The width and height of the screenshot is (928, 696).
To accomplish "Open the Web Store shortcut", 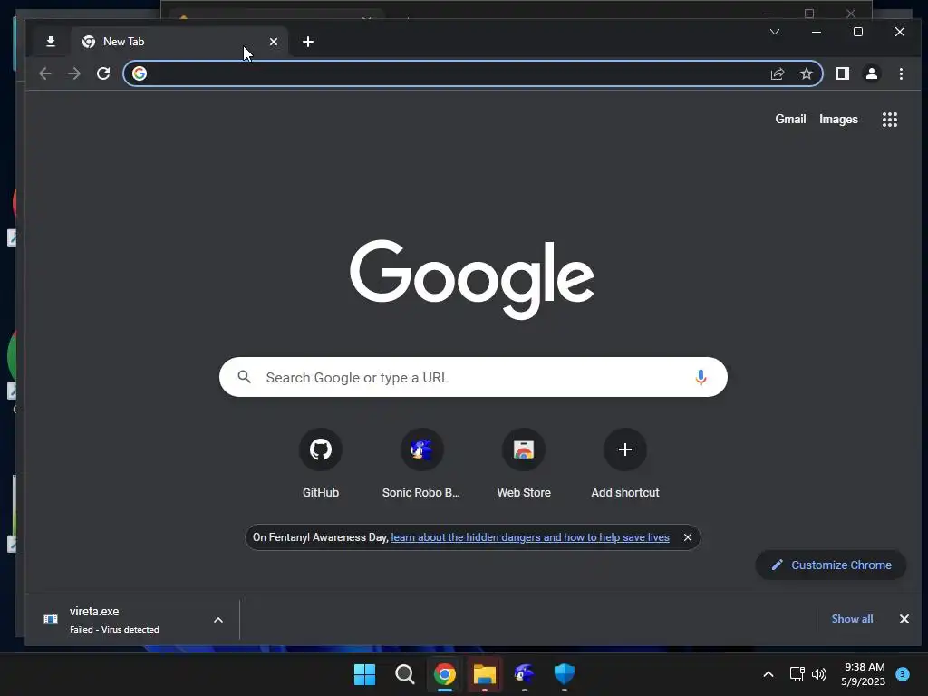I will coord(524,463).
